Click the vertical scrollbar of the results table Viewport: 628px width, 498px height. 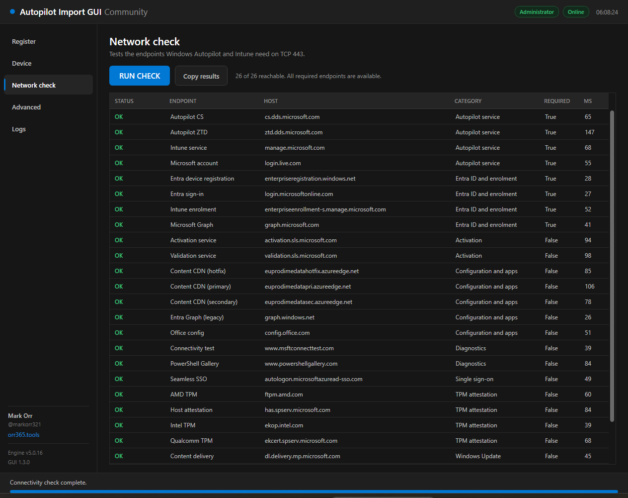(612, 266)
